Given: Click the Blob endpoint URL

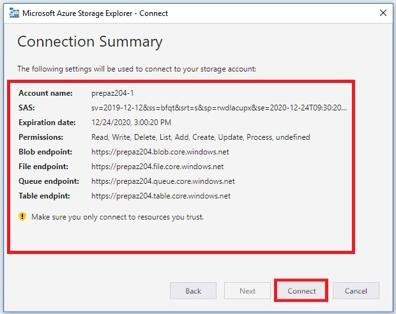Looking at the screenshot, I should (160, 152).
